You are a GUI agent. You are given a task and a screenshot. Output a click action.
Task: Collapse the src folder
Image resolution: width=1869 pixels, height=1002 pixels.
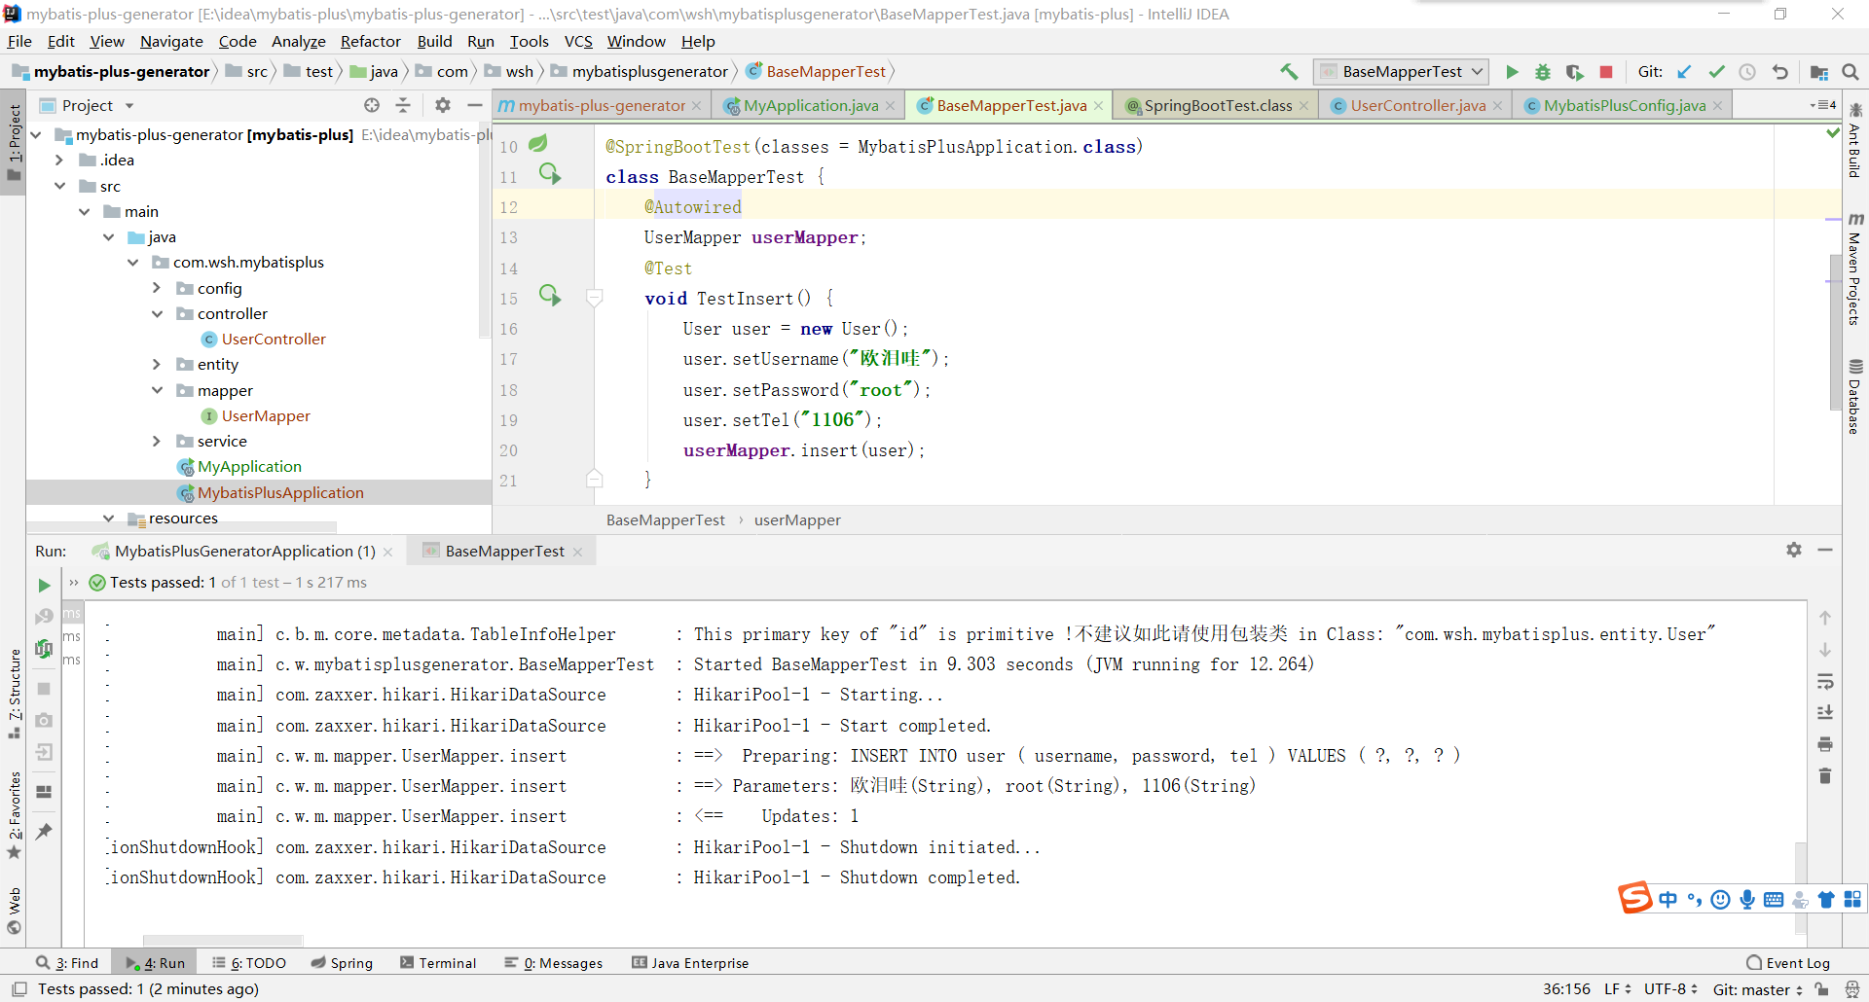(59, 186)
